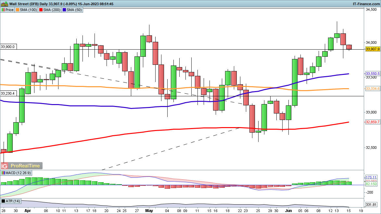Click the -200 MACD axis label
This screenshot has height=214, width=381.
point(370,192)
